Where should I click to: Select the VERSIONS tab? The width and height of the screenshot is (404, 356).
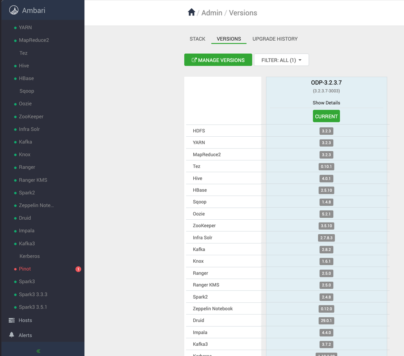(229, 39)
